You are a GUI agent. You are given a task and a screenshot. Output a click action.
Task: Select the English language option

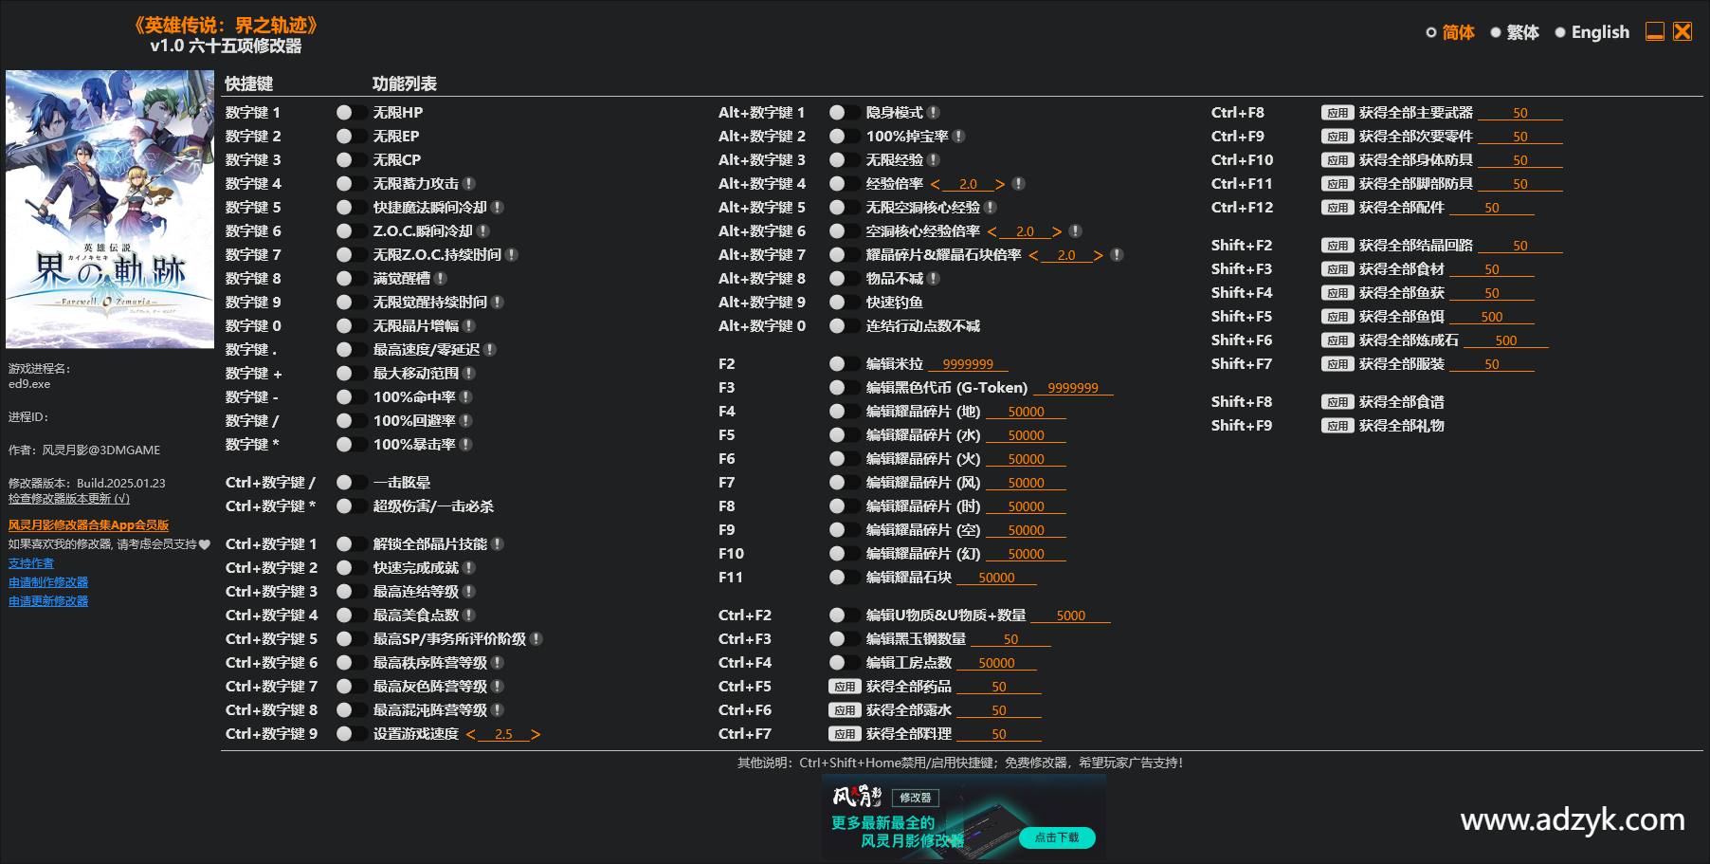(x=1592, y=32)
